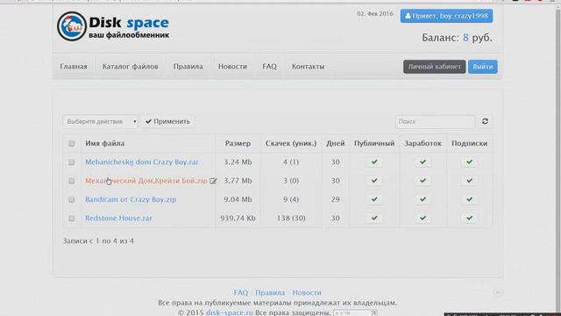Click the scroll-to-top arrow in footer

pyautogui.click(x=497, y=292)
